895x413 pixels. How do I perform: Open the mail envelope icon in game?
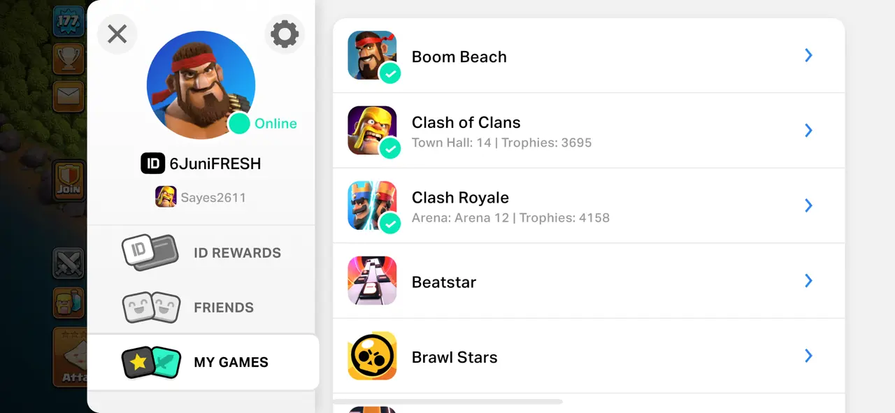69,95
